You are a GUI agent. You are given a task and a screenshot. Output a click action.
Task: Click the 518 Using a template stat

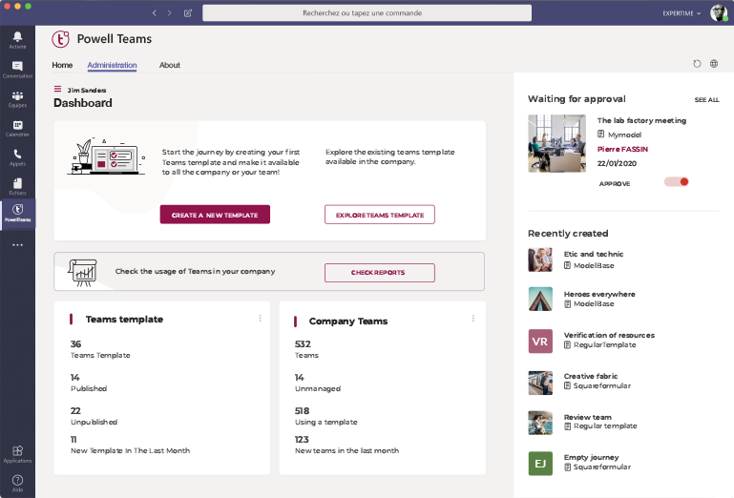(x=325, y=416)
